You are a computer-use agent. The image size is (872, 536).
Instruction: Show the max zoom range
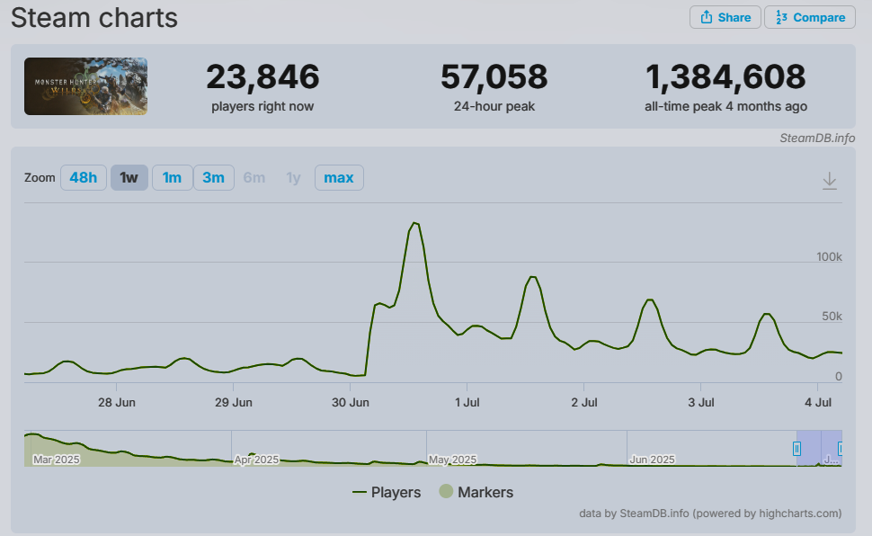339,177
